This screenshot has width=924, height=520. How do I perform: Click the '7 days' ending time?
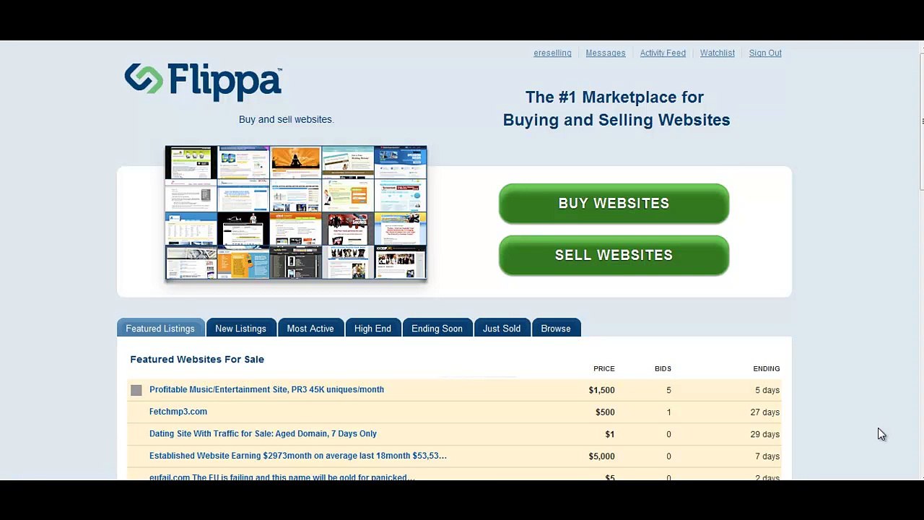point(767,456)
